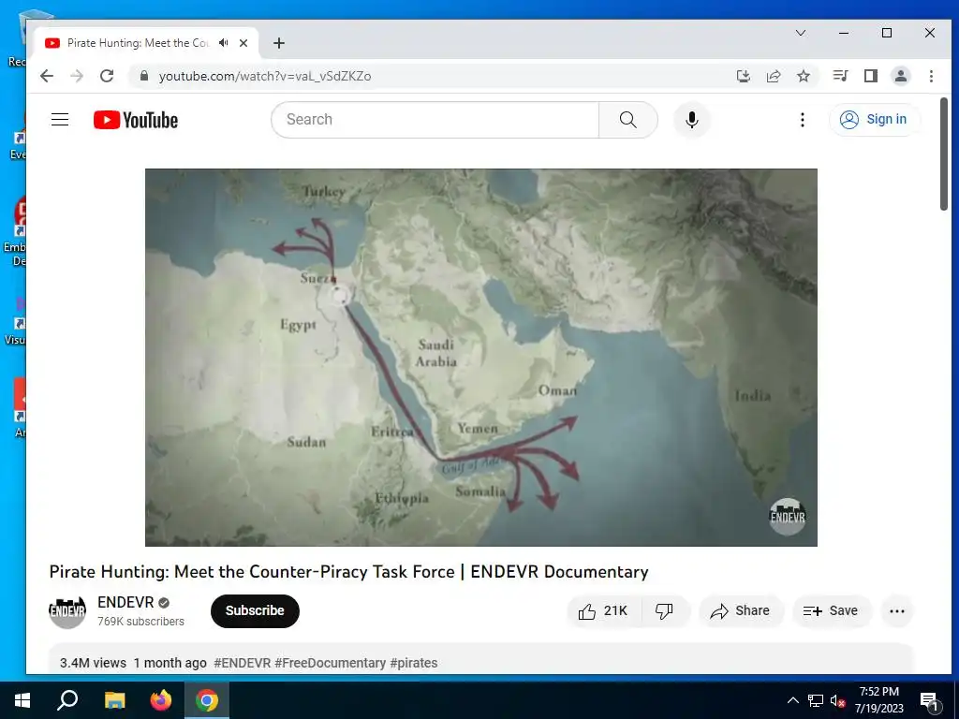Select the Pirate Hunting browser tab
The width and height of the screenshot is (959, 719).
(x=146, y=43)
